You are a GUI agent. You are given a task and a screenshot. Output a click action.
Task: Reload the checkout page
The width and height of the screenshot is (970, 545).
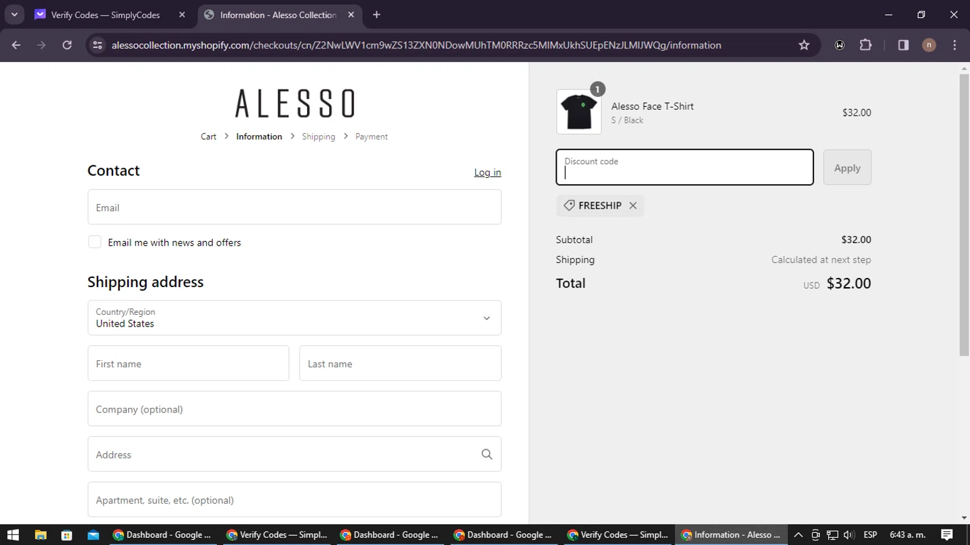tap(67, 45)
